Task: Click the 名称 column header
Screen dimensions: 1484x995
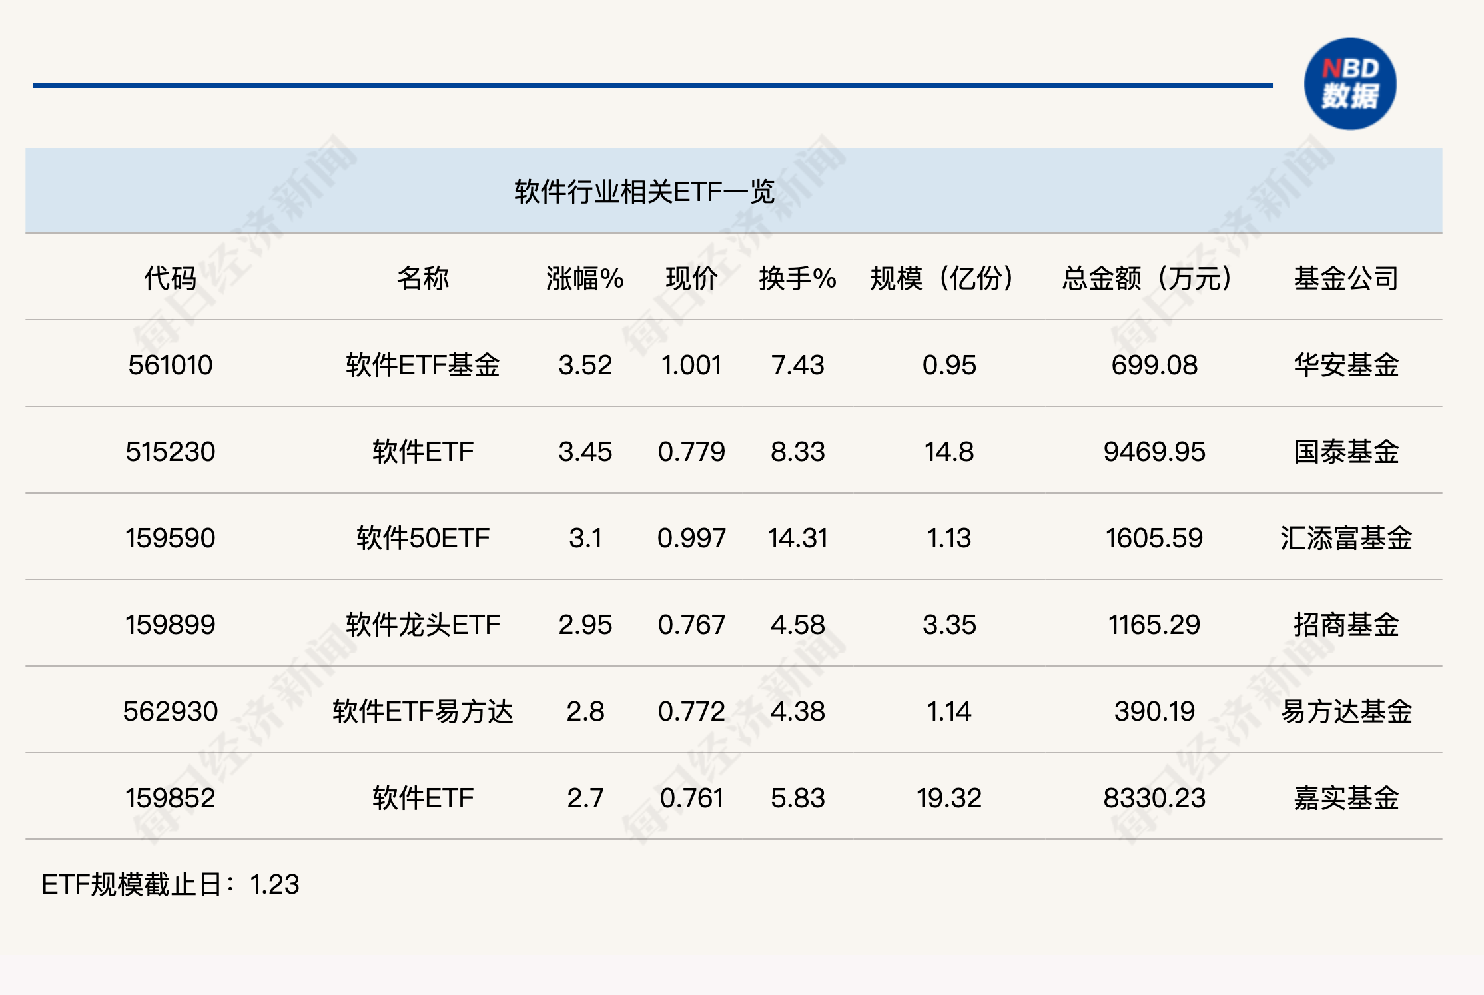Action: click(x=423, y=278)
